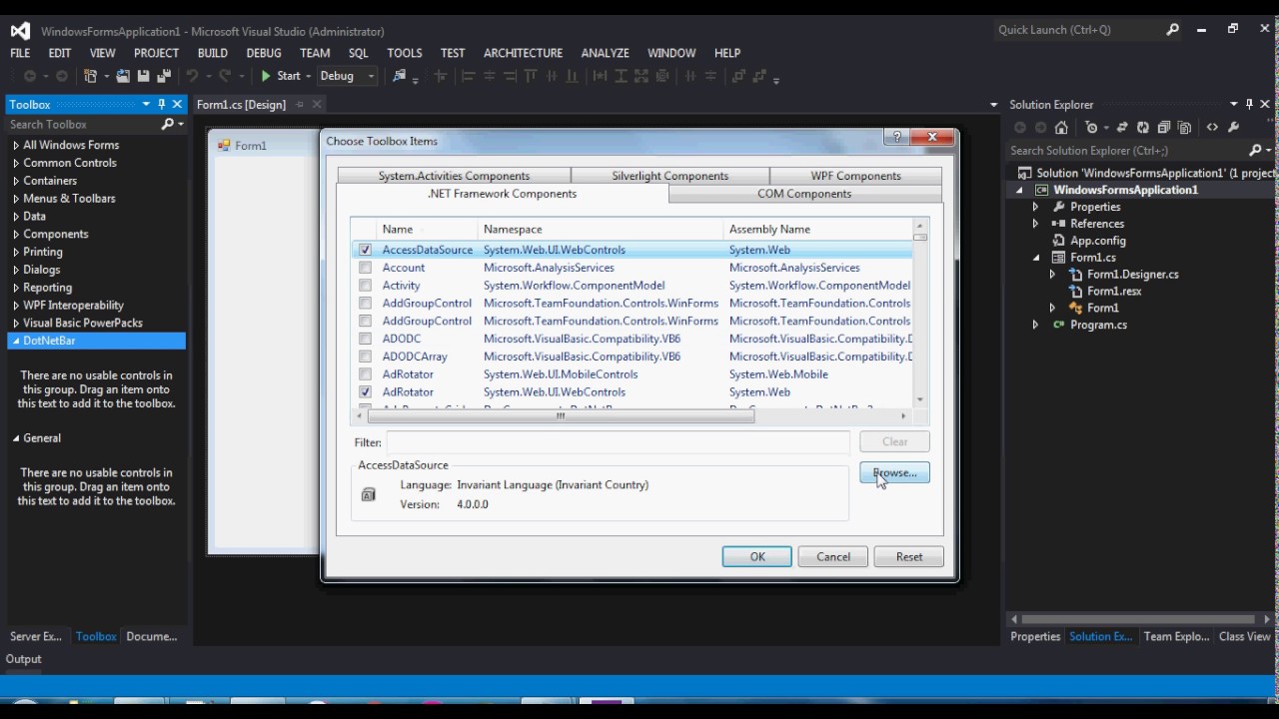Uncheck the AccessDataSource checkbox
1279x719 pixels.
365,250
